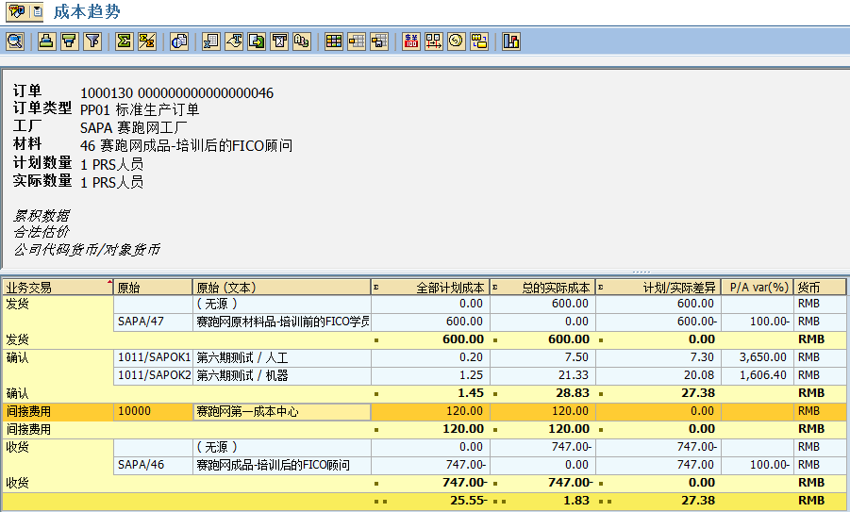This screenshot has width=850, height=512.
Task: Select the 3,650.00 variance percent cell
Action: tap(758, 357)
